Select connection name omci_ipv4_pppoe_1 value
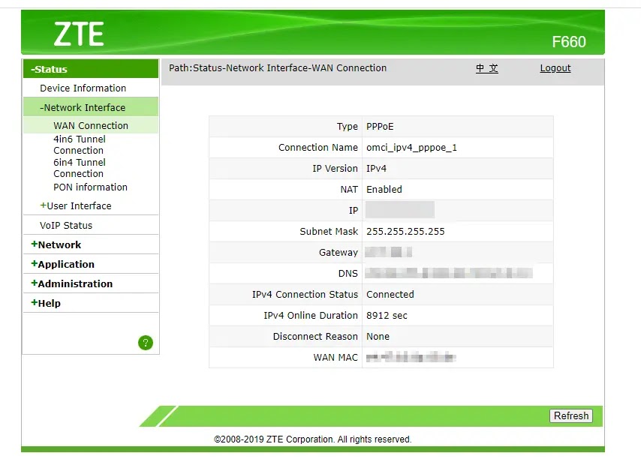This screenshot has width=641, height=465. pyautogui.click(x=411, y=148)
